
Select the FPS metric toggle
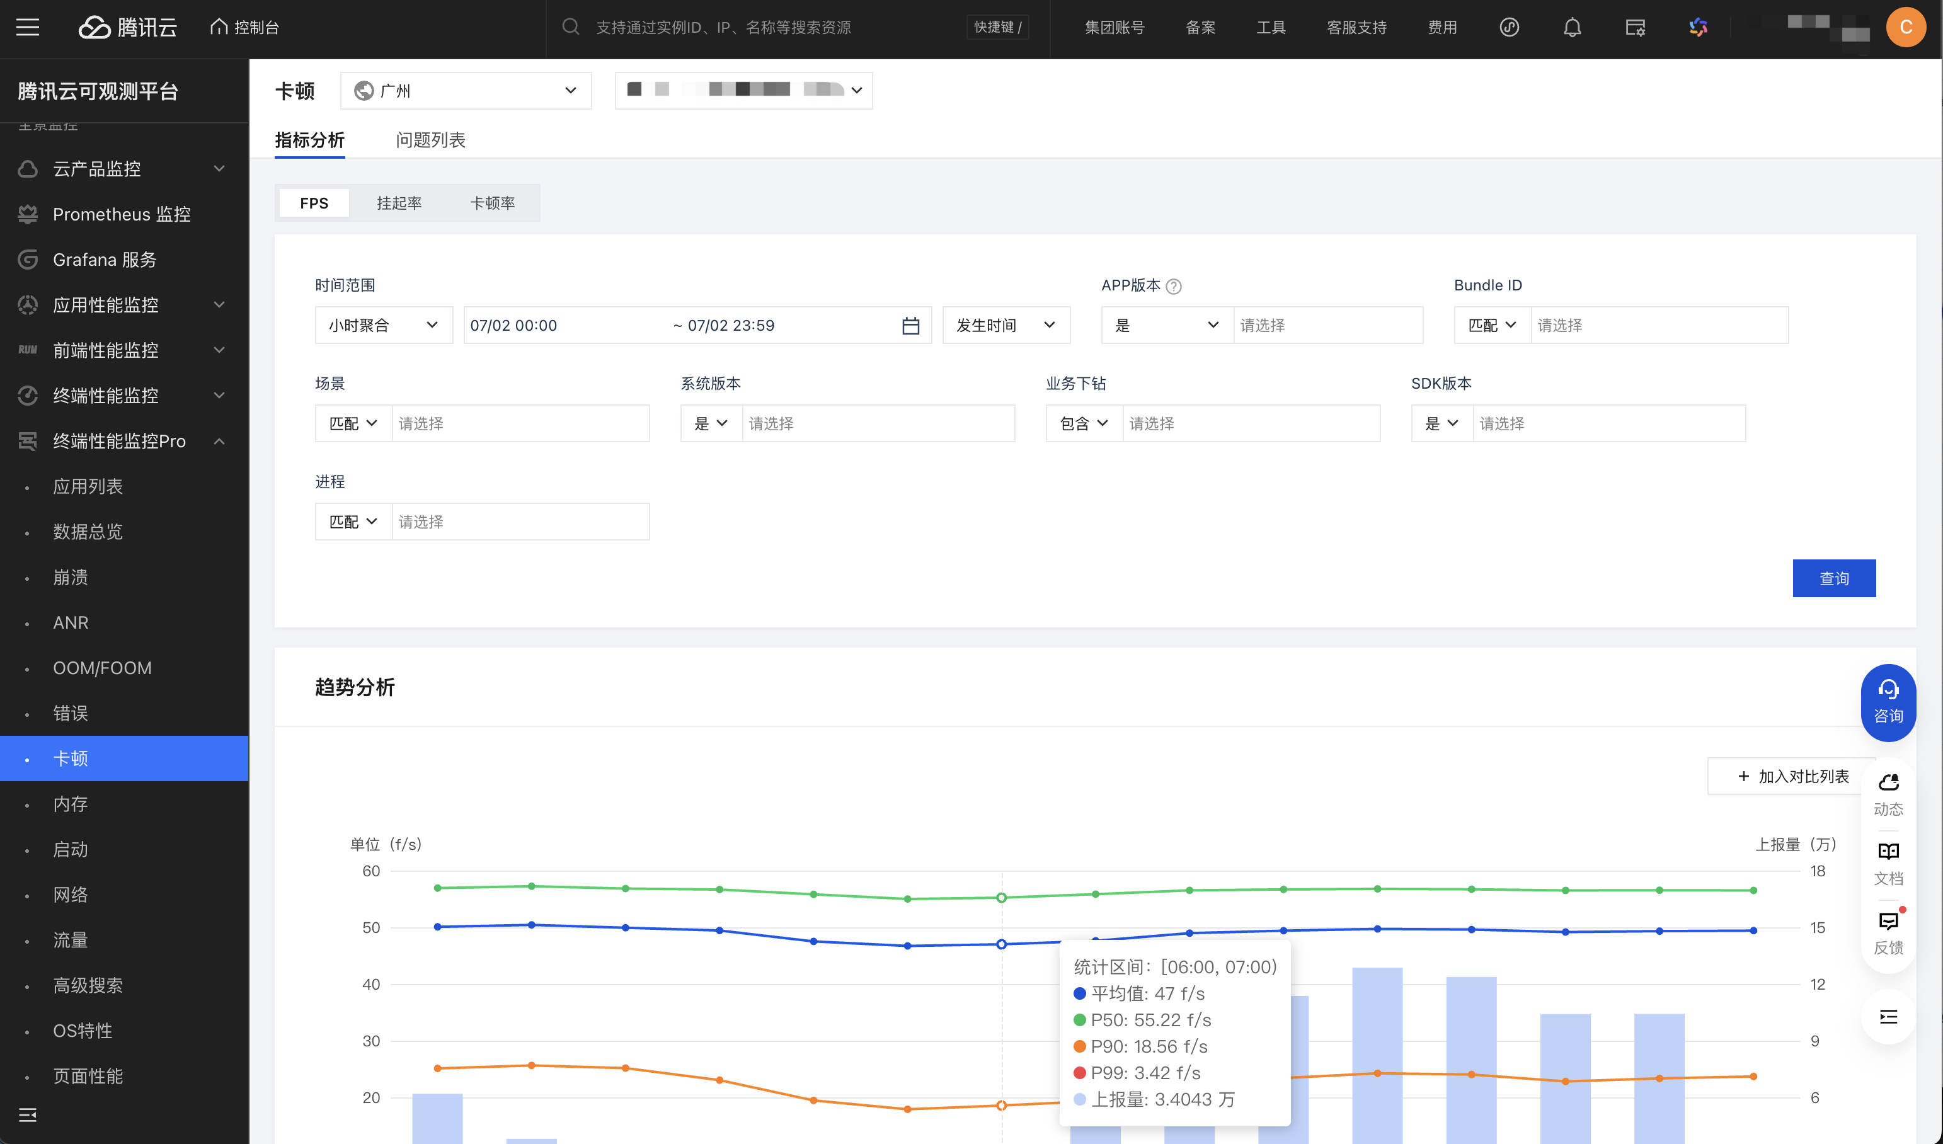pos(314,203)
